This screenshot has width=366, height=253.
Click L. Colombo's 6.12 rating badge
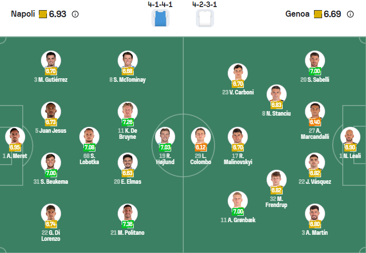200,147
